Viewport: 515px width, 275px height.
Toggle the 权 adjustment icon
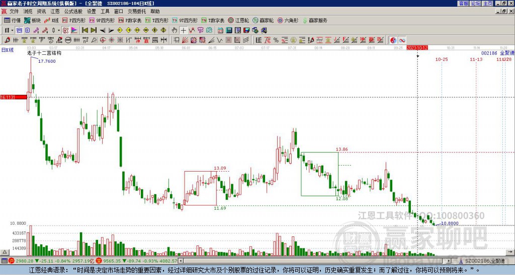coord(65,30)
